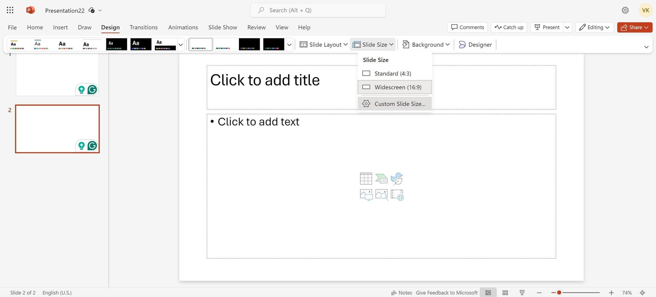Adjust the zoom slider
Viewport: 656px width, 297px height.
pos(559,293)
